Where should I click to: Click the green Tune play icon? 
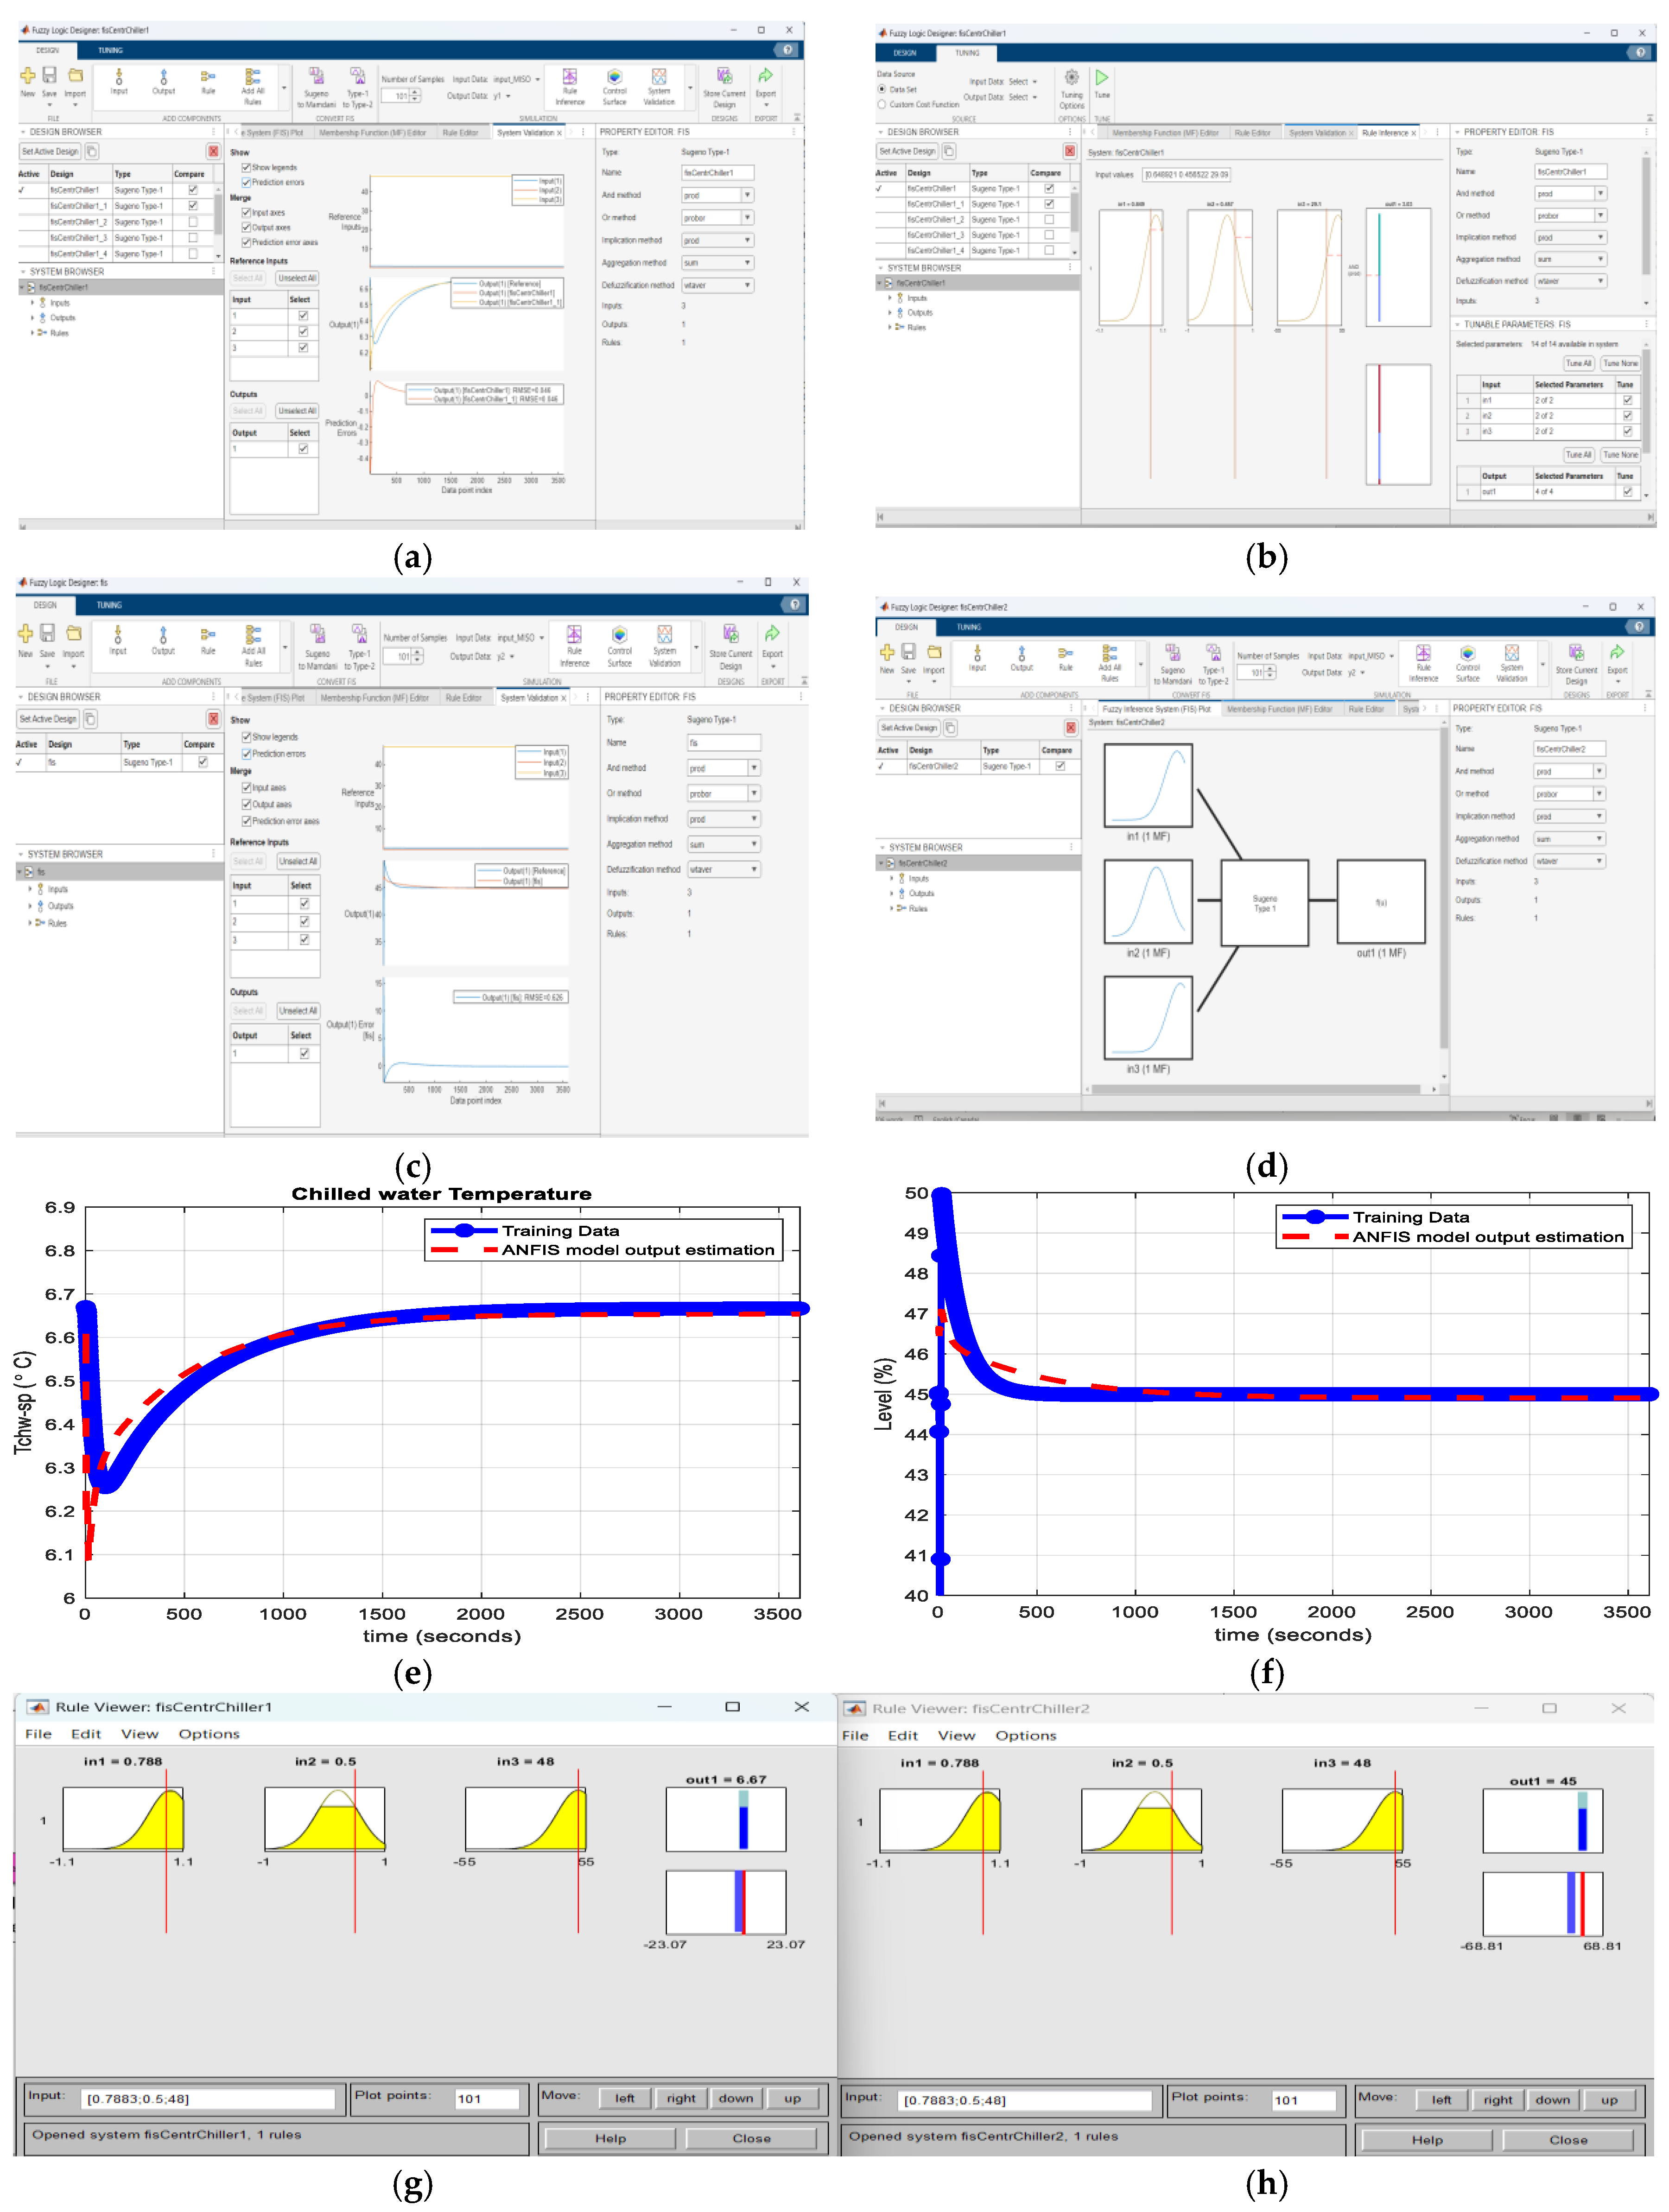1101,78
